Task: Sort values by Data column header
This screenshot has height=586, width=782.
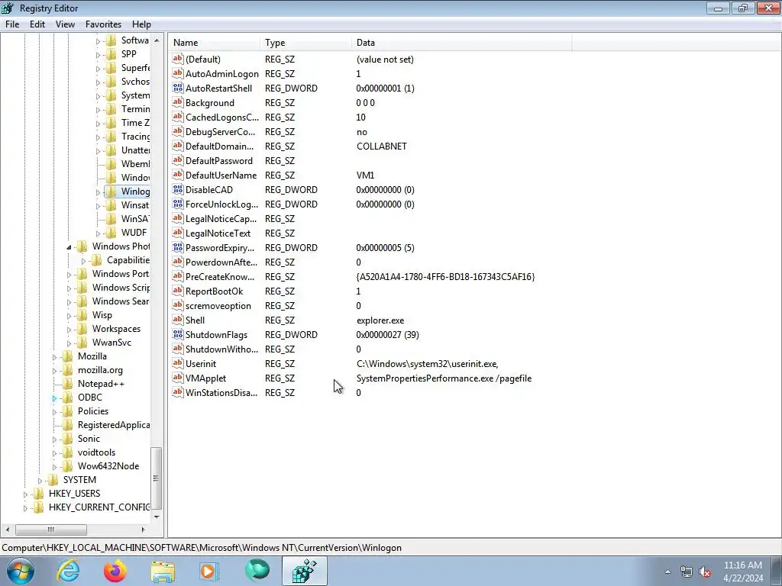Action: [x=462, y=43]
